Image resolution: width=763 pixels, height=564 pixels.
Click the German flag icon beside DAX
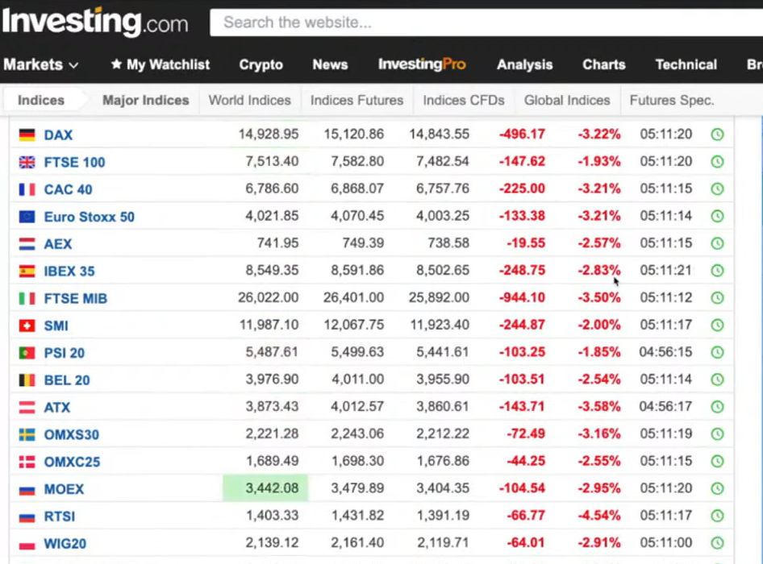pos(27,135)
